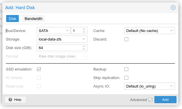Click the Skip replication label
Screen dimensions: 182x109
[107, 78]
